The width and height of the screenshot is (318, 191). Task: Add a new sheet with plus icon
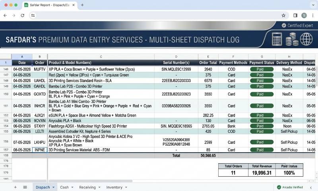click(x=15, y=187)
